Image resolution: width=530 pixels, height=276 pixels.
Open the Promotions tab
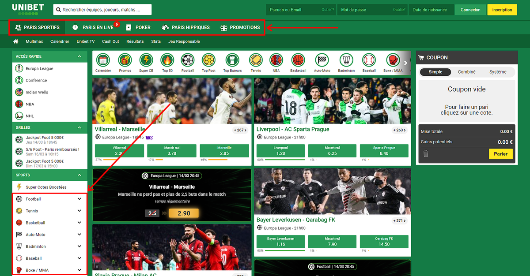tap(240, 27)
